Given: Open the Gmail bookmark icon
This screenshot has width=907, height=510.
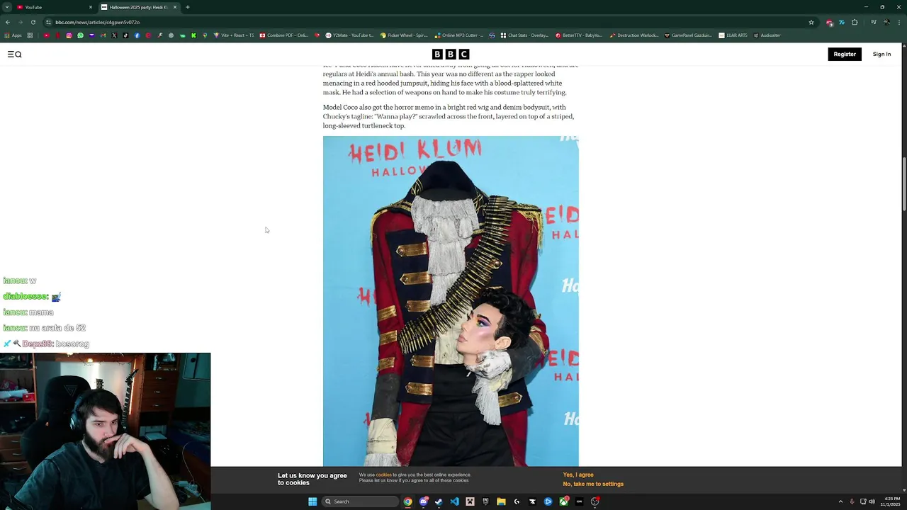Looking at the screenshot, I should coord(103,35).
